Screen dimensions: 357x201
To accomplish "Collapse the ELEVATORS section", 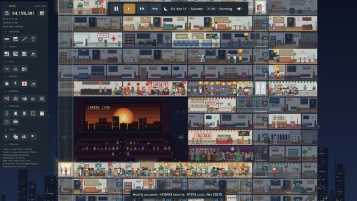I will [x=6, y=106].
